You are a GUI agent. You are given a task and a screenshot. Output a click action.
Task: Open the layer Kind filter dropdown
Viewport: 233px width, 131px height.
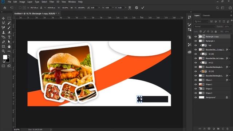pyautogui.click(x=201, y=21)
